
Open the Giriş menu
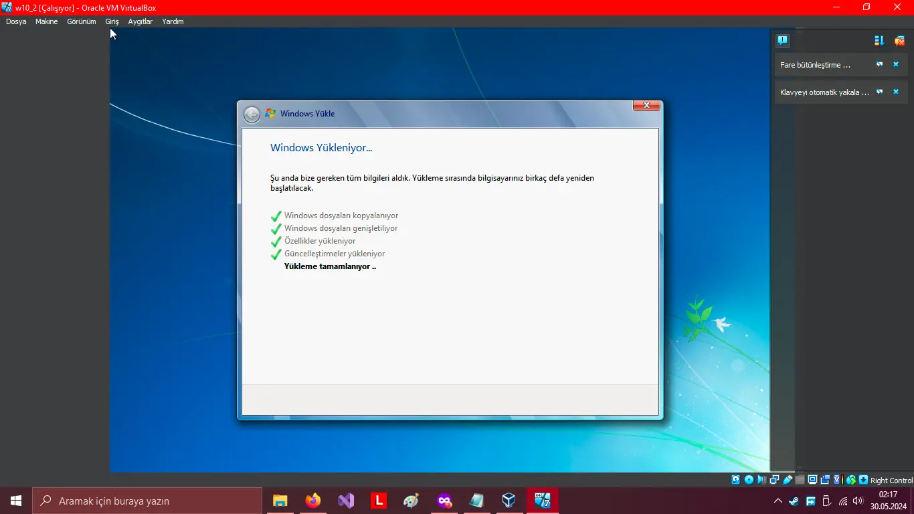coord(112,21)
